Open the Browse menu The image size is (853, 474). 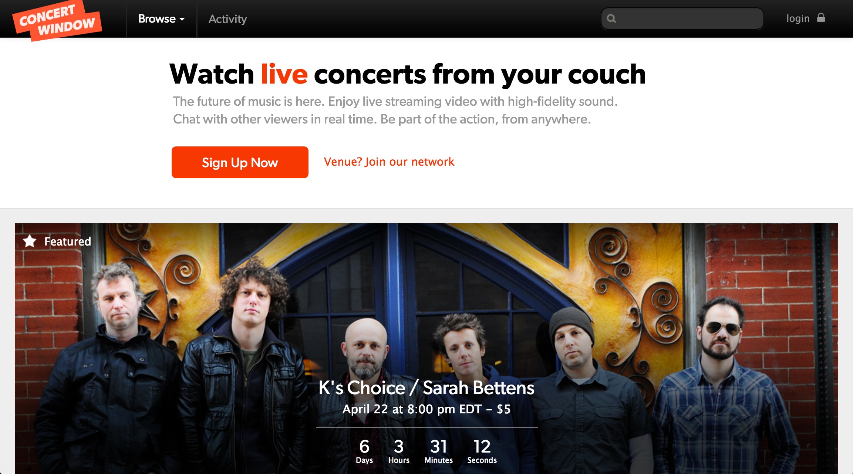161,18
